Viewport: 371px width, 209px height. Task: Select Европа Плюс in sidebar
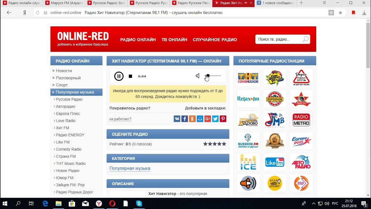(x=68, y=113)
